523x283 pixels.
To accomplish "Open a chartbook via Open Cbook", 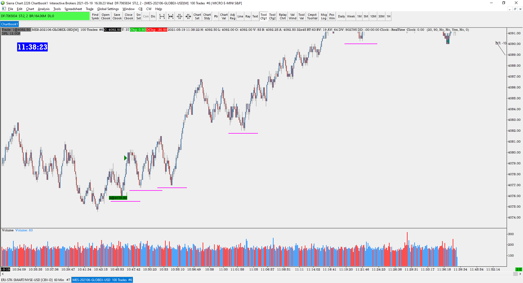I will 106,16.
